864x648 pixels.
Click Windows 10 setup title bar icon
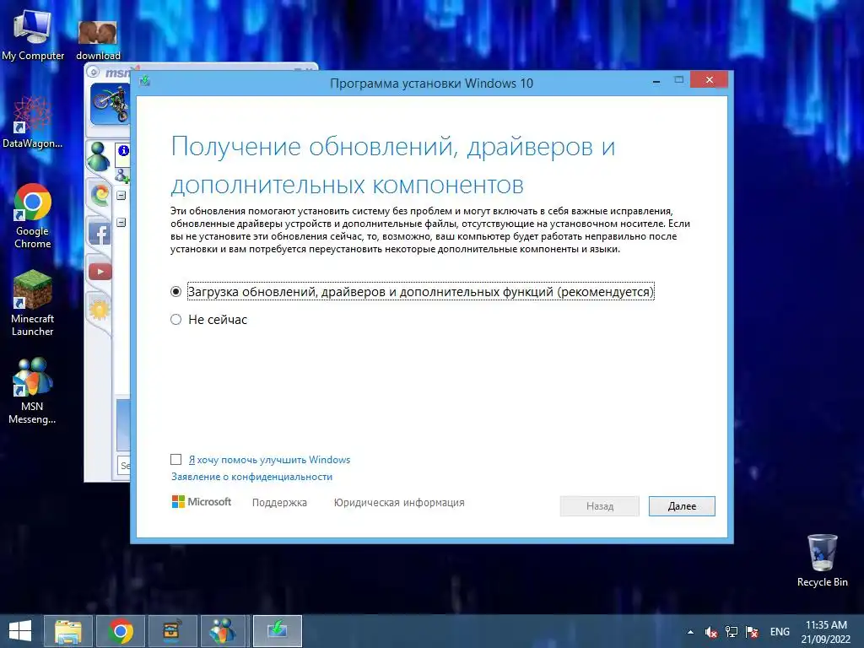145,82
